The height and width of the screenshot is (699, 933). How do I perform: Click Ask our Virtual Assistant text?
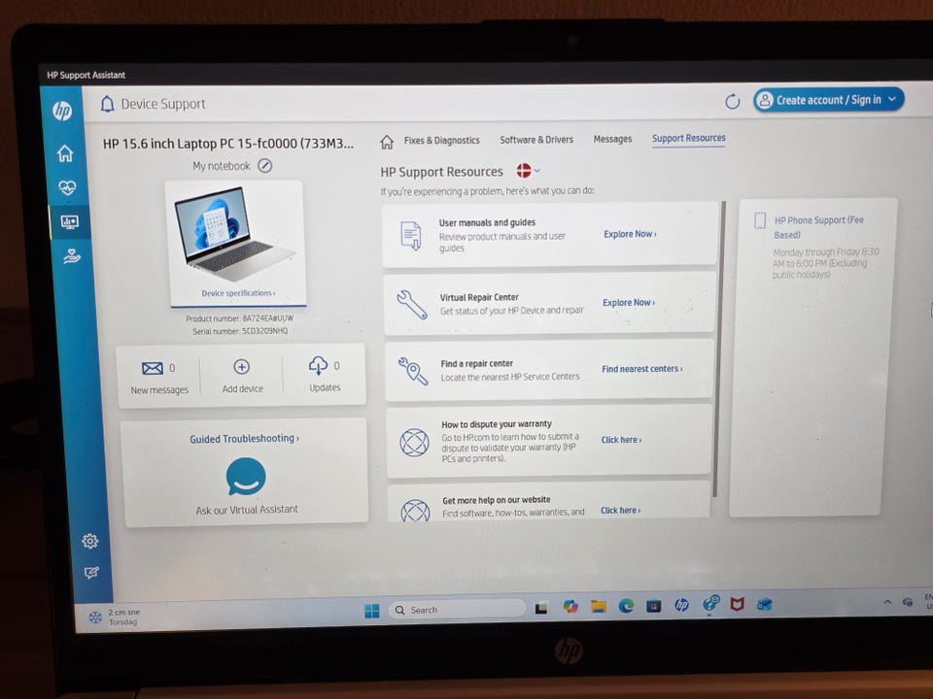pos(247,510)
